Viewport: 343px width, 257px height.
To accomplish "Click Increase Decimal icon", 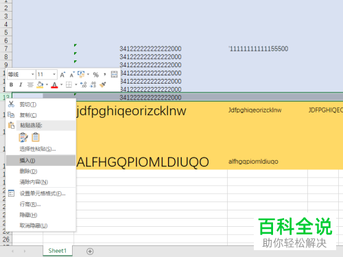I will click(x=84, y=85).
